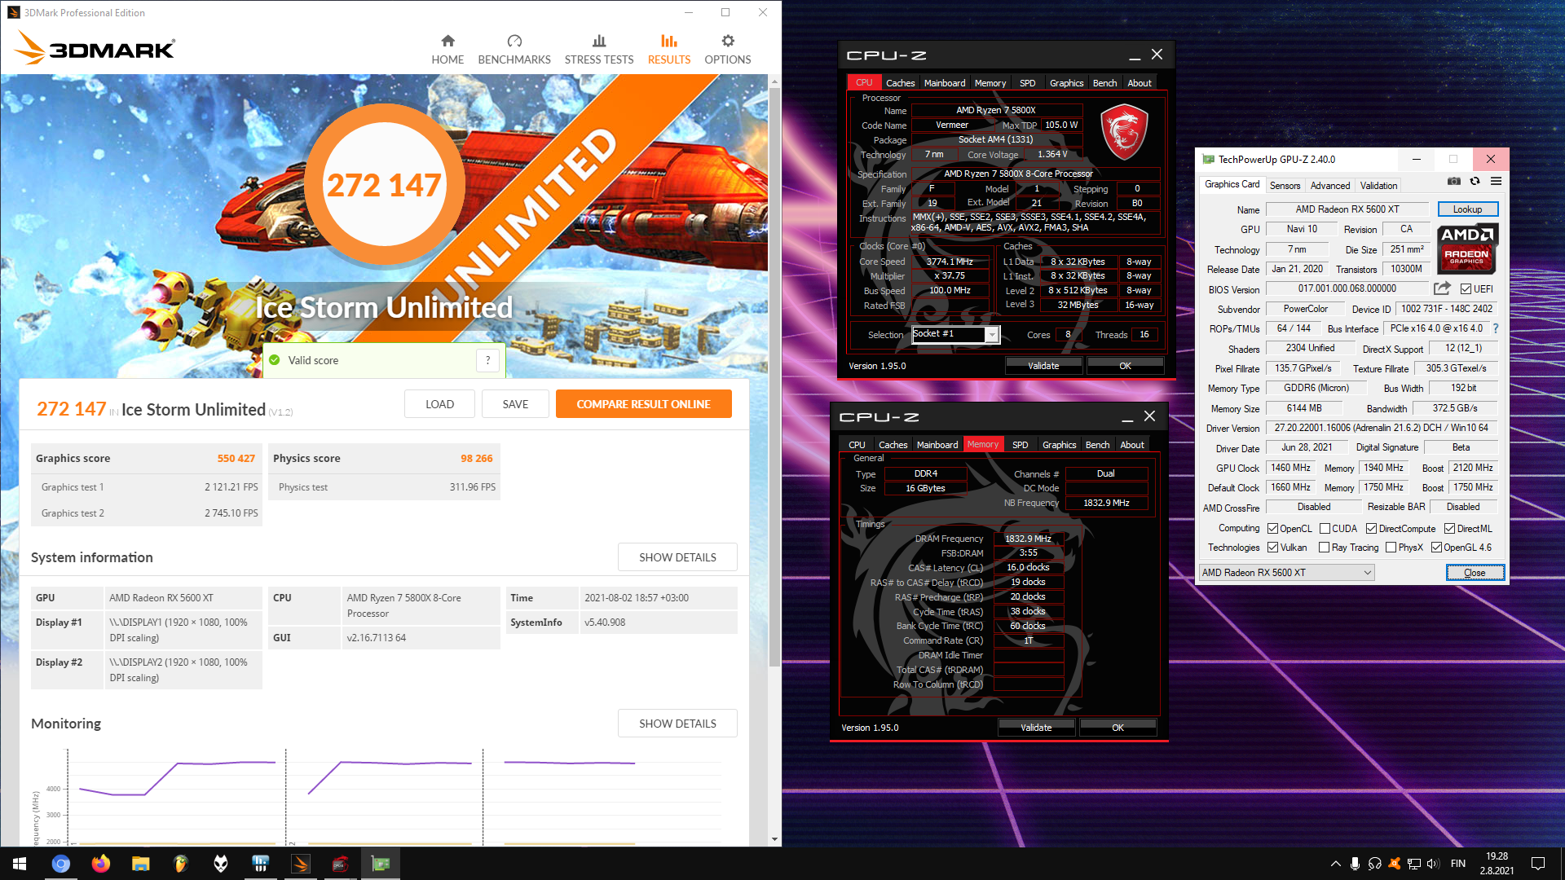
Task: Toggle the Vulkan checkbox
Action: click(1272, 548)
